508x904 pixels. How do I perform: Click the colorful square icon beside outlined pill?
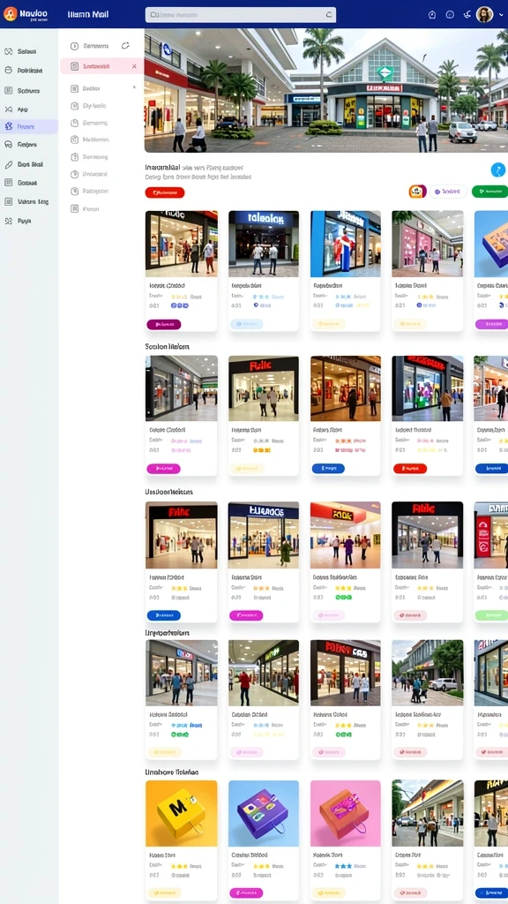(417, 192)
